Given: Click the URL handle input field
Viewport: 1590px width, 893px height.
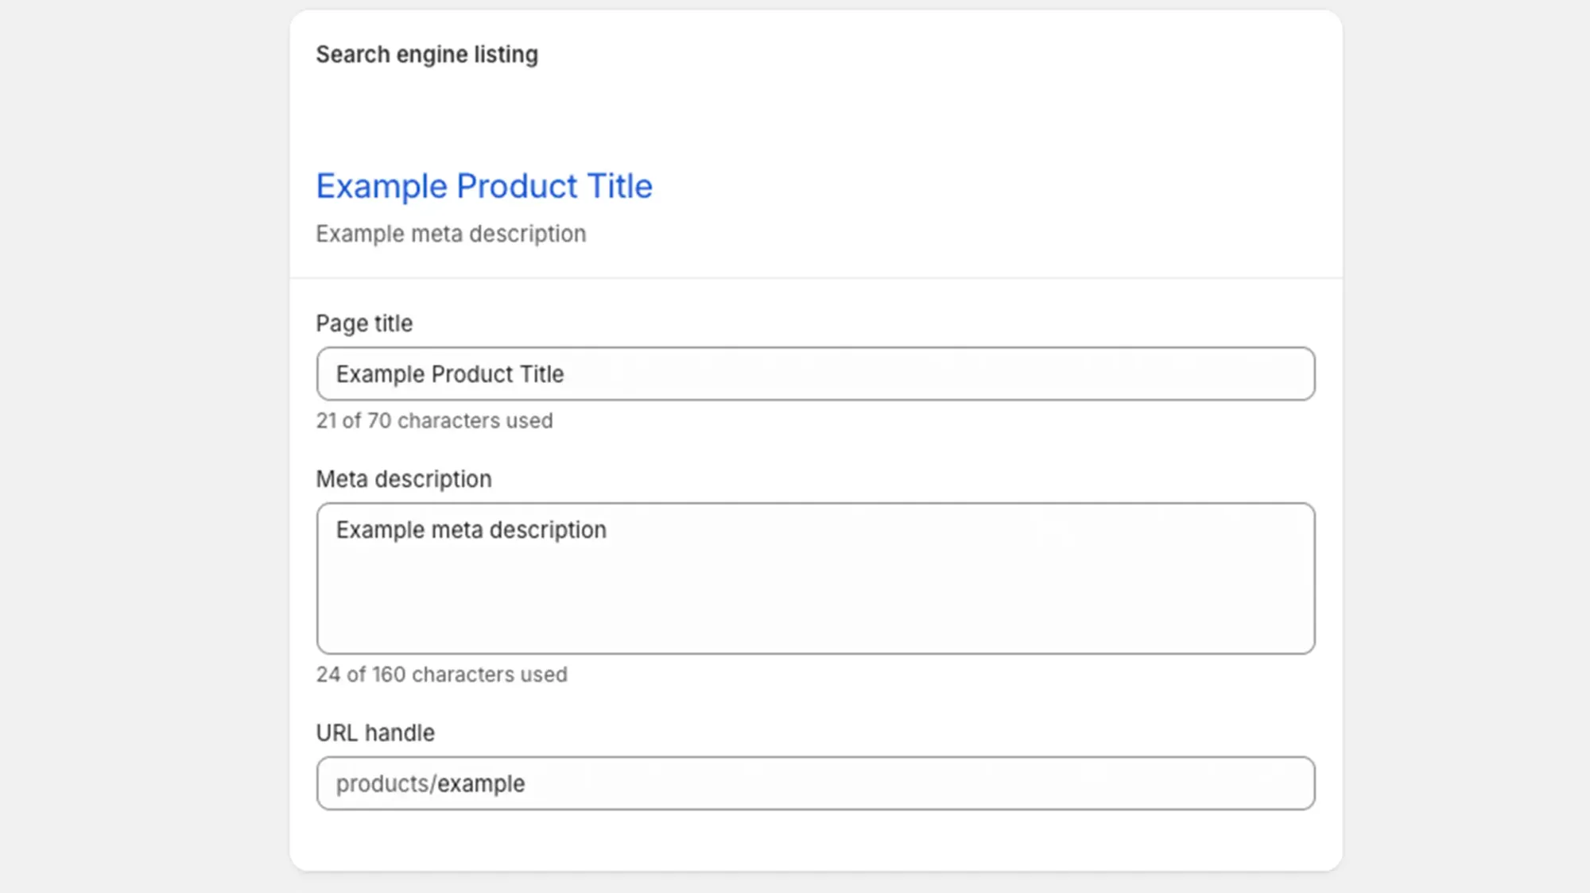Looking at the screenshot, I should (816, 783).
